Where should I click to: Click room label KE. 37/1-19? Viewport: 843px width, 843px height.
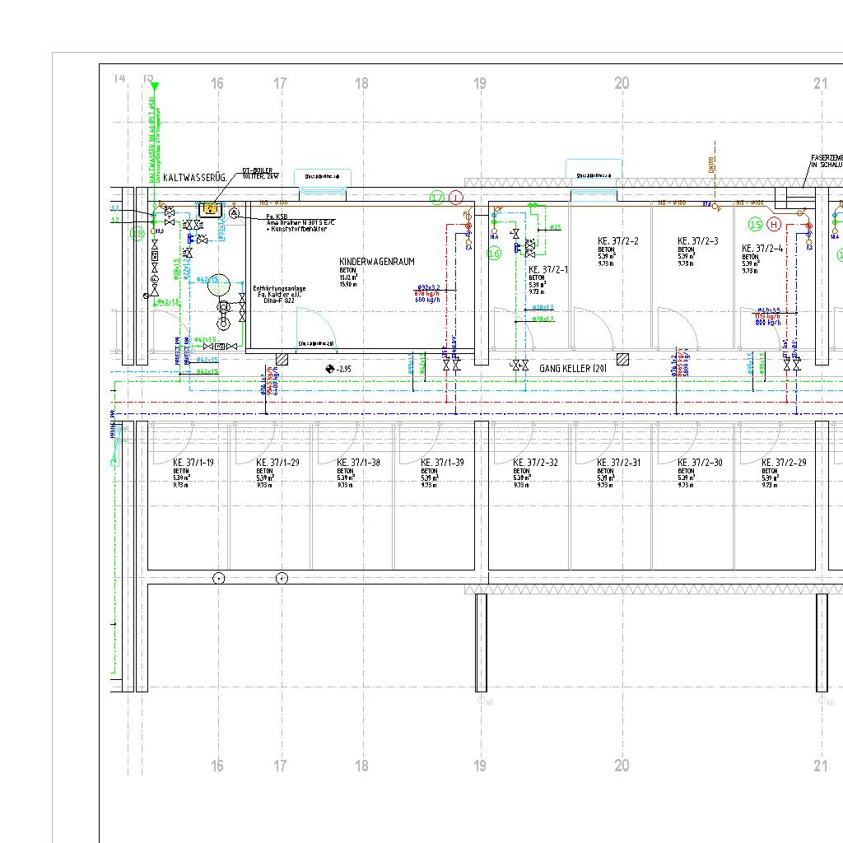(193, 463)
